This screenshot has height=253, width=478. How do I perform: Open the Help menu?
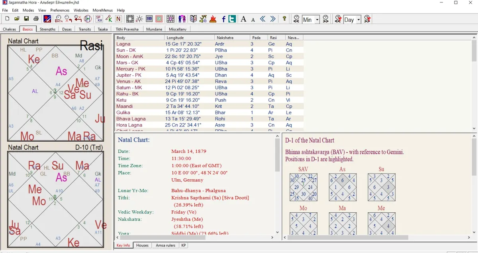[x=121, y=10]
